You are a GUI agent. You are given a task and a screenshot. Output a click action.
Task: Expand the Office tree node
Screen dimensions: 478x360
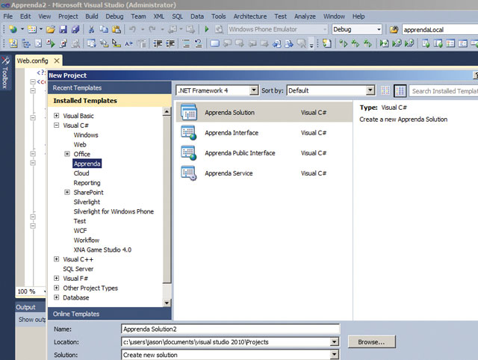tap(67, 154)
